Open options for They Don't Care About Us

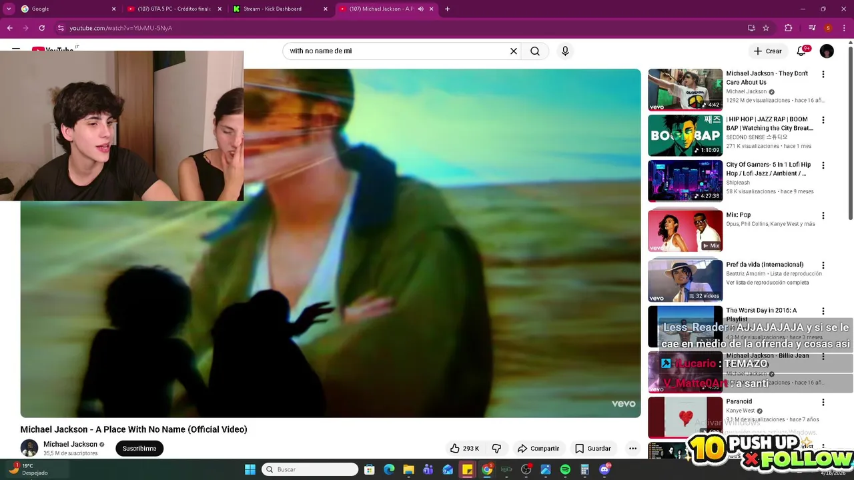coord(823,74)
